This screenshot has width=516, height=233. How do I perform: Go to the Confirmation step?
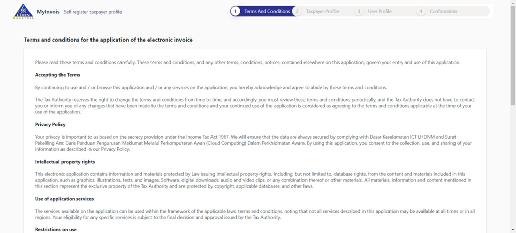[x=443, y=11]
